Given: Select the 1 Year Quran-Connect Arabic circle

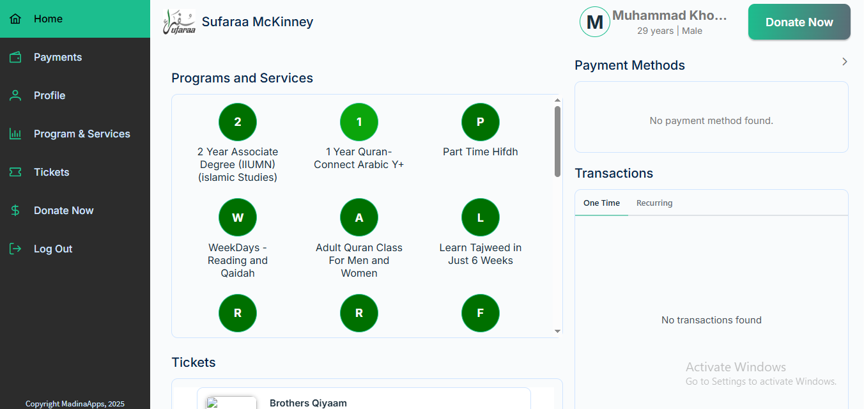Looking at the screenshot, I should click(359, 122).
